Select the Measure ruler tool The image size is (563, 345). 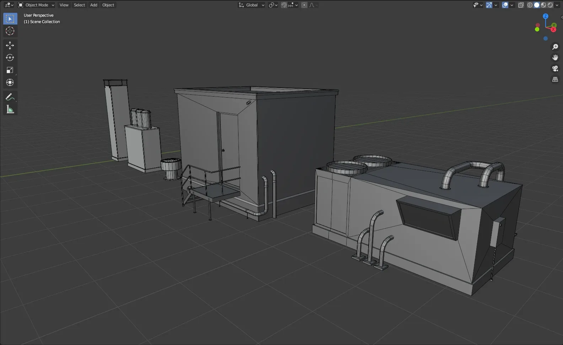pyautogui.click(x=10, y=109)
